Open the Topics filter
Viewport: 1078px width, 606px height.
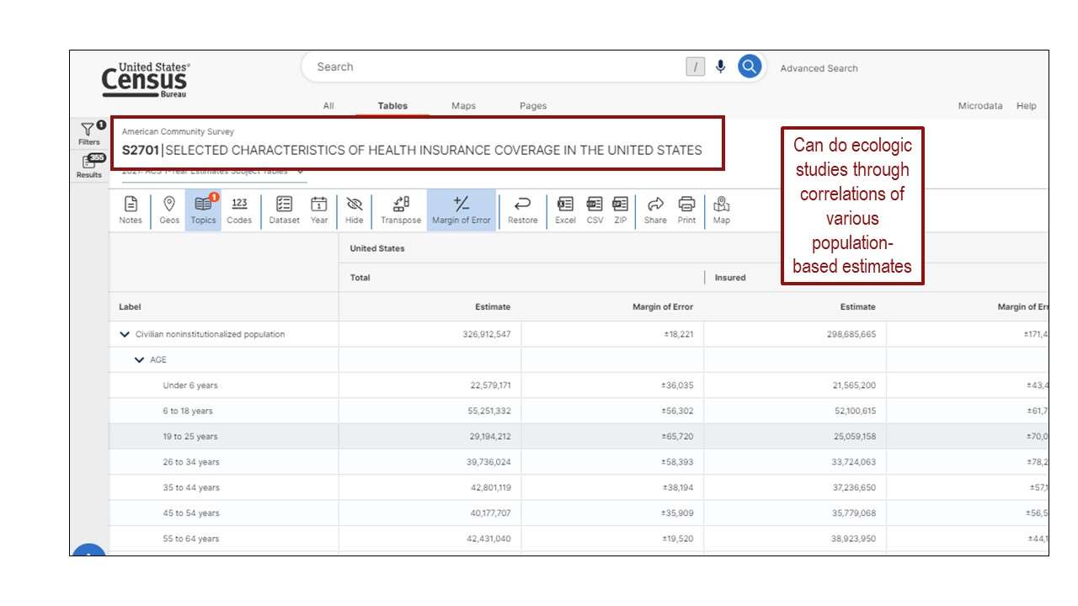[x=203, y=209]
